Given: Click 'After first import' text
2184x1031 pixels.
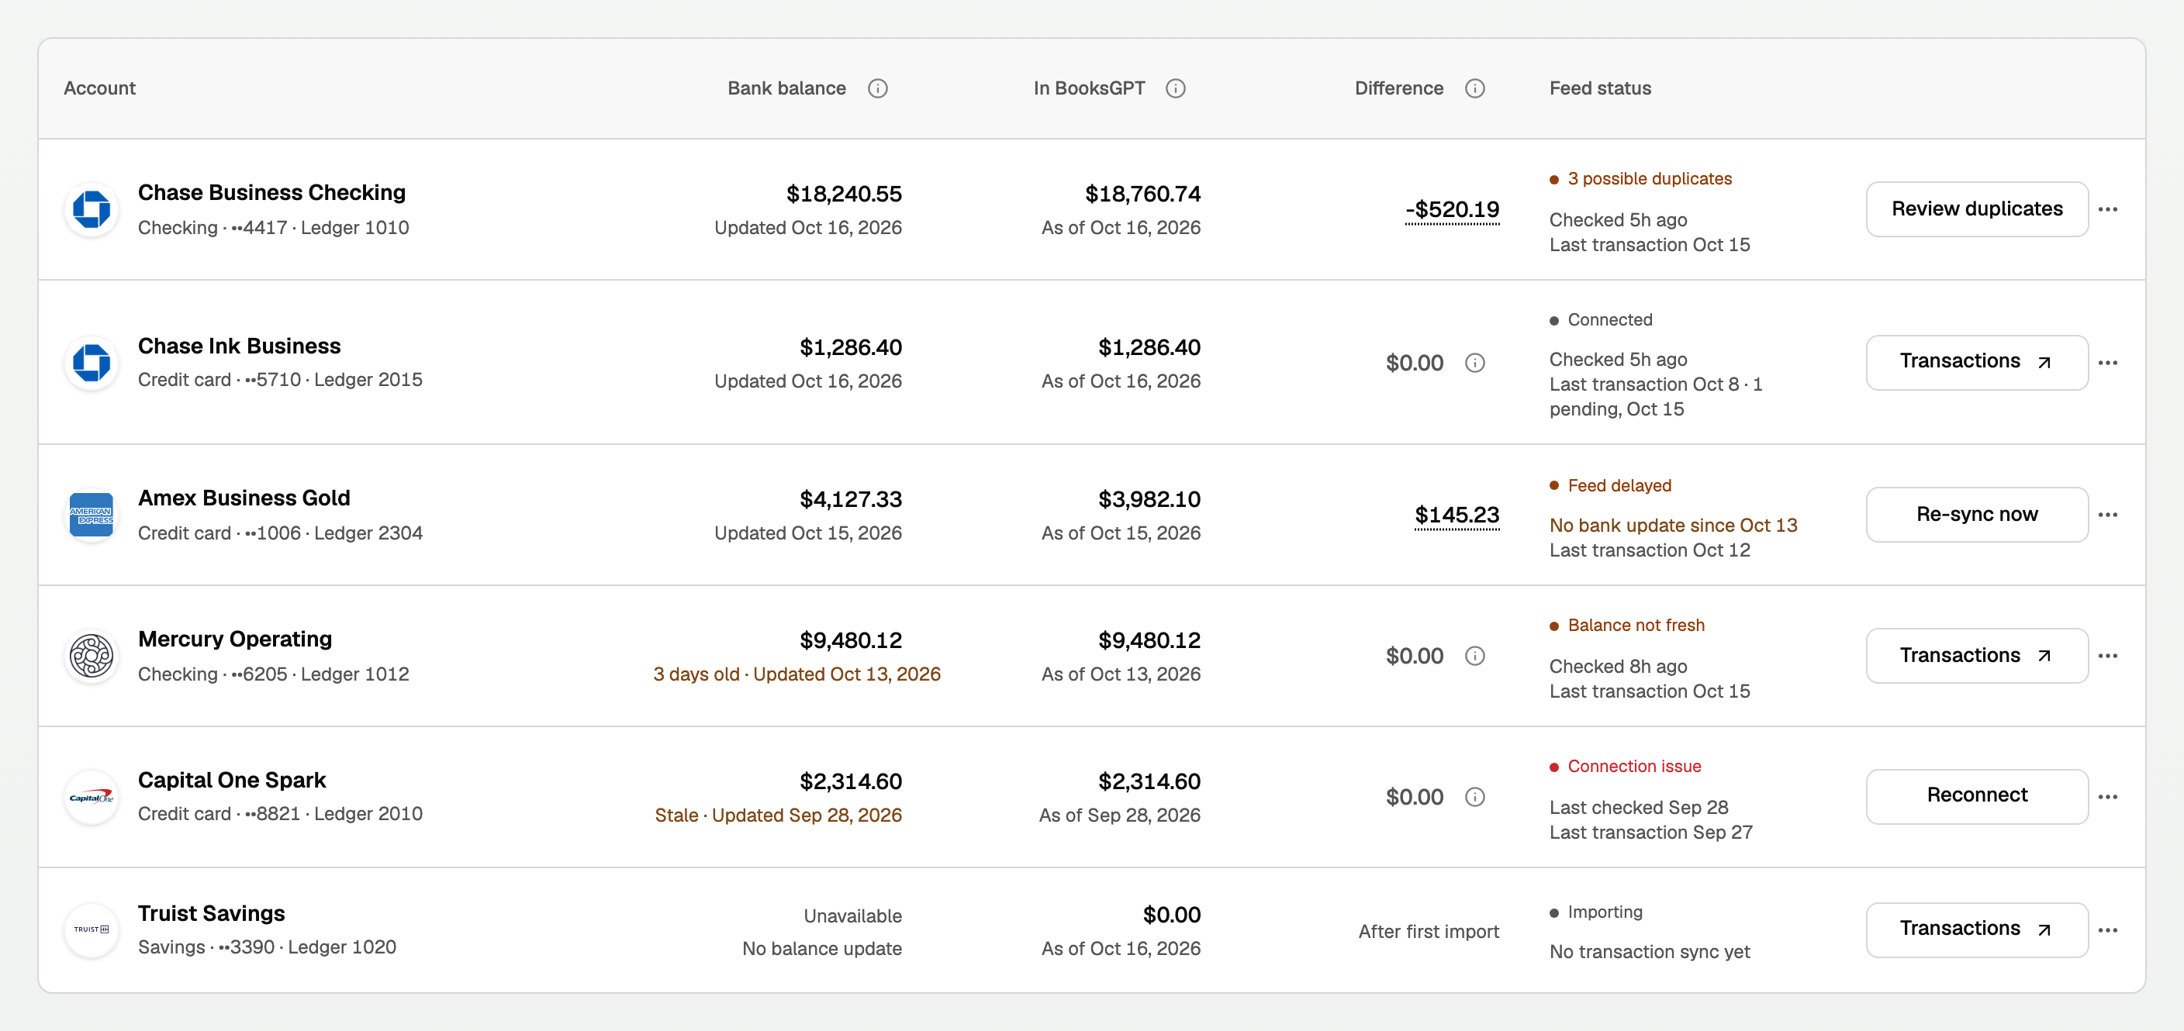Looking at the screenshot, I should click(x=1428, y=931).
